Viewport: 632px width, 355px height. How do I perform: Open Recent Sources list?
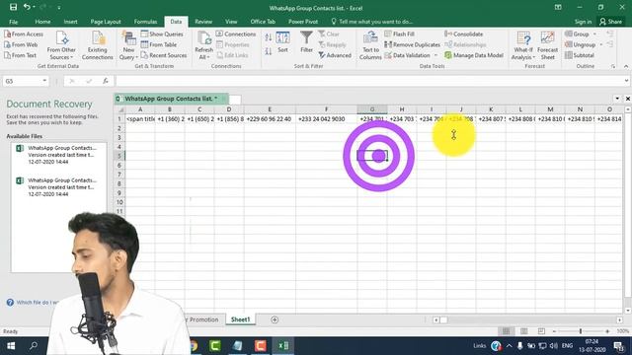click(x=164, y=55)
